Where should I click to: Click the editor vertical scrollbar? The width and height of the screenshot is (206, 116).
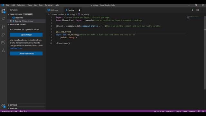205,53
